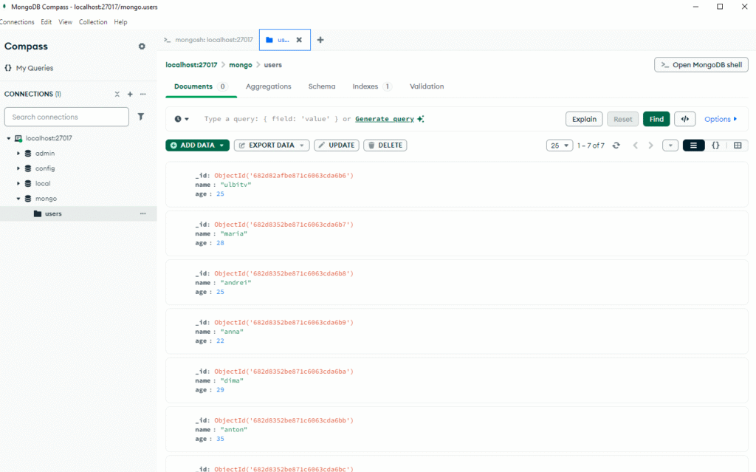Open the Connections menu
This screenshot has width=756, height=472.
pos(17,22)
